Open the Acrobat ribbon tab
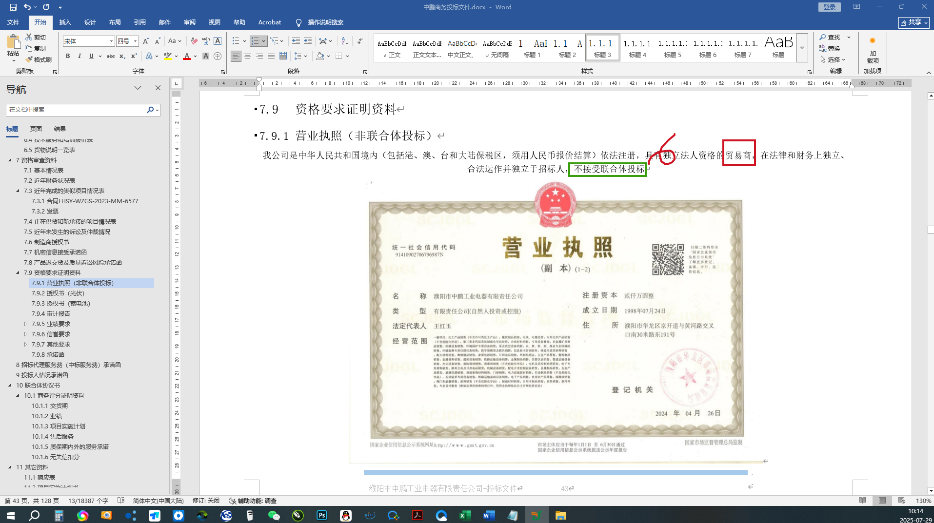The height and width of the screenshot is (523, 934). pos(270,22)
